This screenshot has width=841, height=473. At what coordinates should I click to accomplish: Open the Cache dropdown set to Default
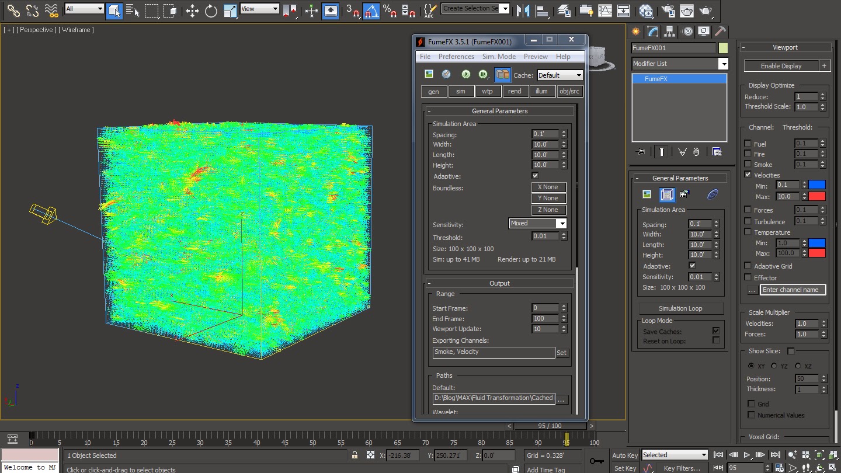pos(559,75)
